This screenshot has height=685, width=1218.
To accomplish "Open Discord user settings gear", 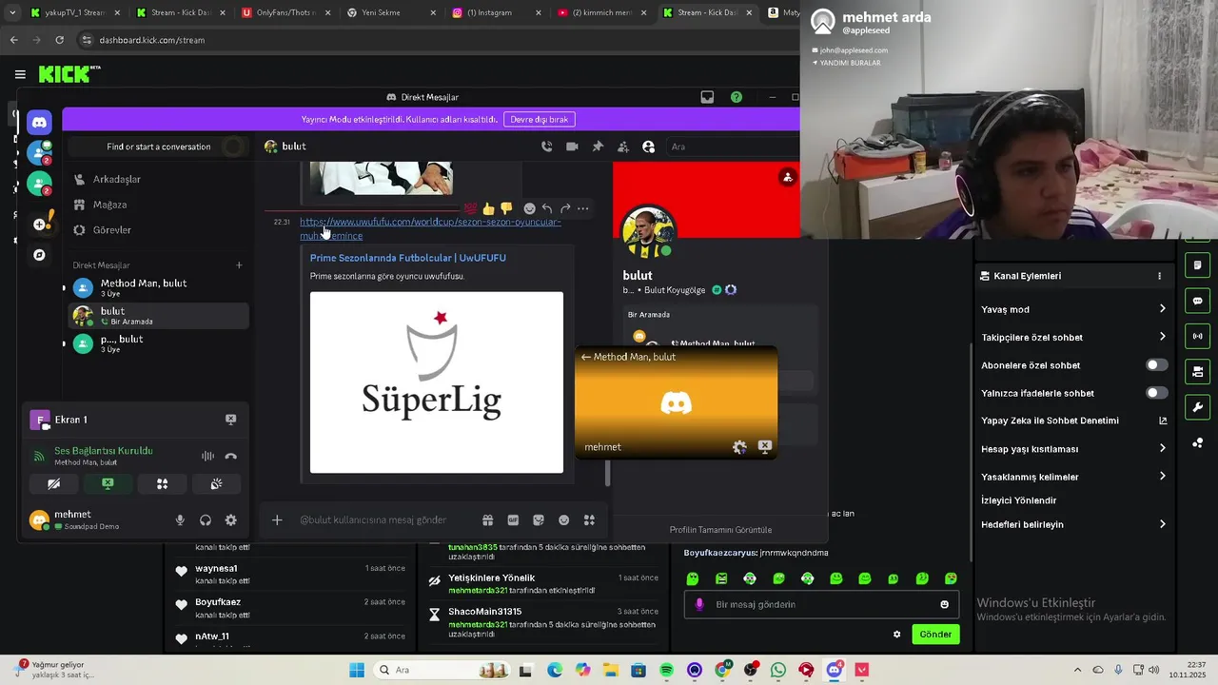I will click(x=230, y=520).
